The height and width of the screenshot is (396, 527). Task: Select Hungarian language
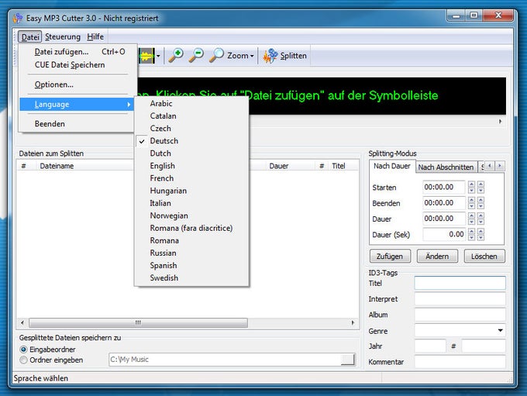tap(191, 191)
